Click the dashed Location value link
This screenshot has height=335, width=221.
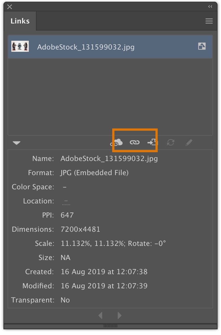click(x=66, y=201)
